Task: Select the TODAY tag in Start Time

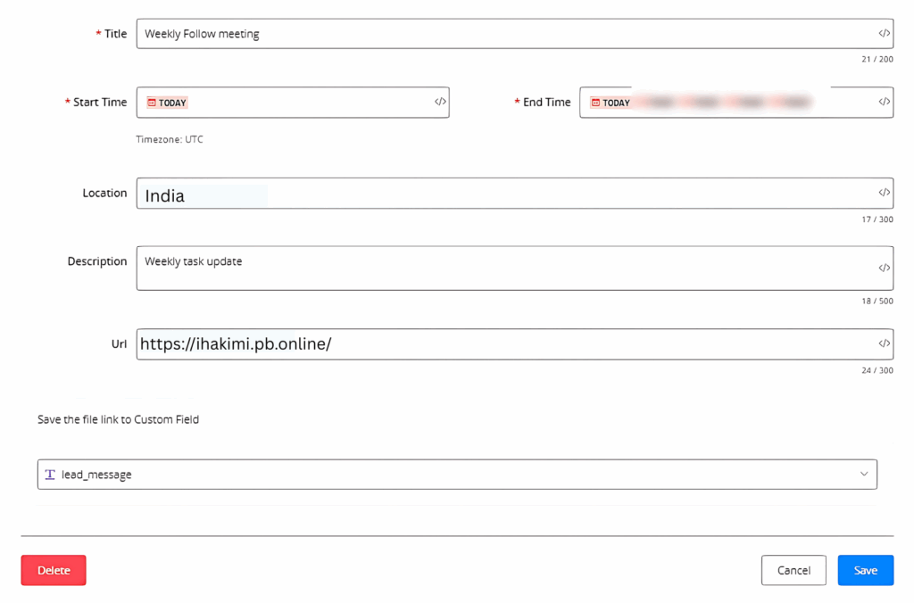Action: 168,103
